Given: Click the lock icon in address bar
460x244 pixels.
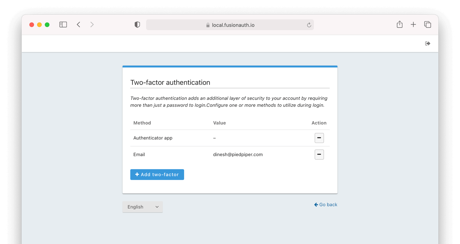Looking at the screenshot, I should point(208,25).
